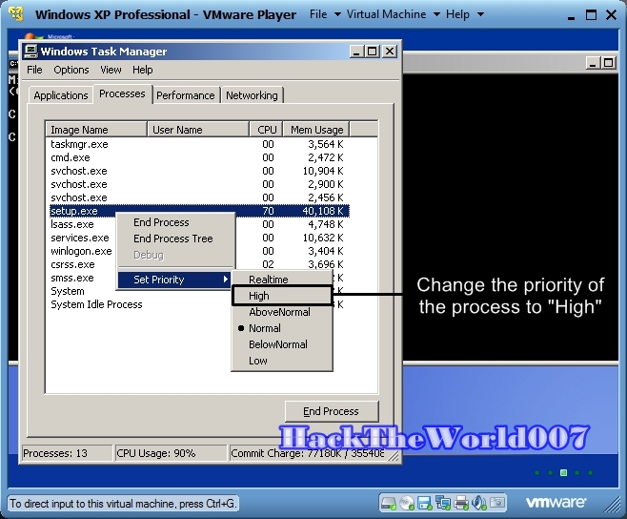Viewport: 627px width, 519px height.
Task: Open Task Manager Options menu
Action: [x=71, y=70]
